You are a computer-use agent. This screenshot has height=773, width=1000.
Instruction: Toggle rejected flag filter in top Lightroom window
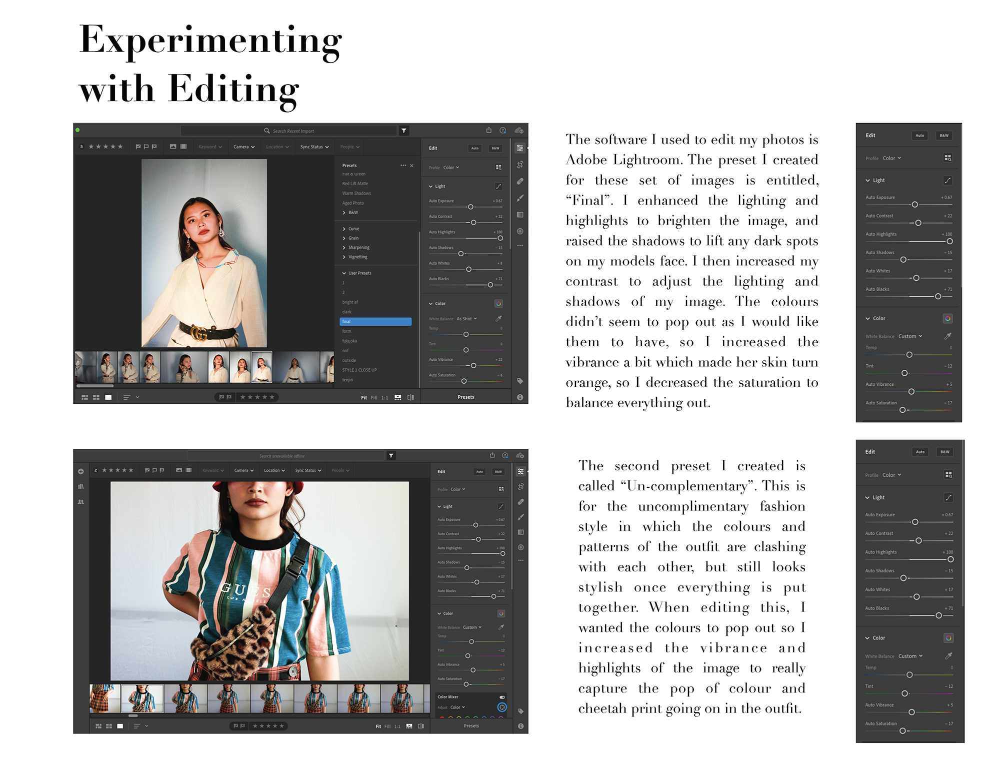point(154,147)
